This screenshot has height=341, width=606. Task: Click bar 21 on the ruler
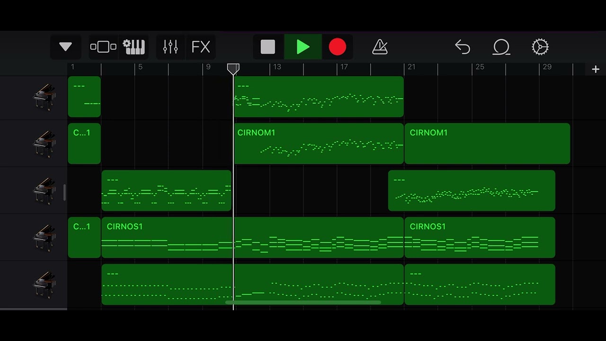click(x=411, y=67)
